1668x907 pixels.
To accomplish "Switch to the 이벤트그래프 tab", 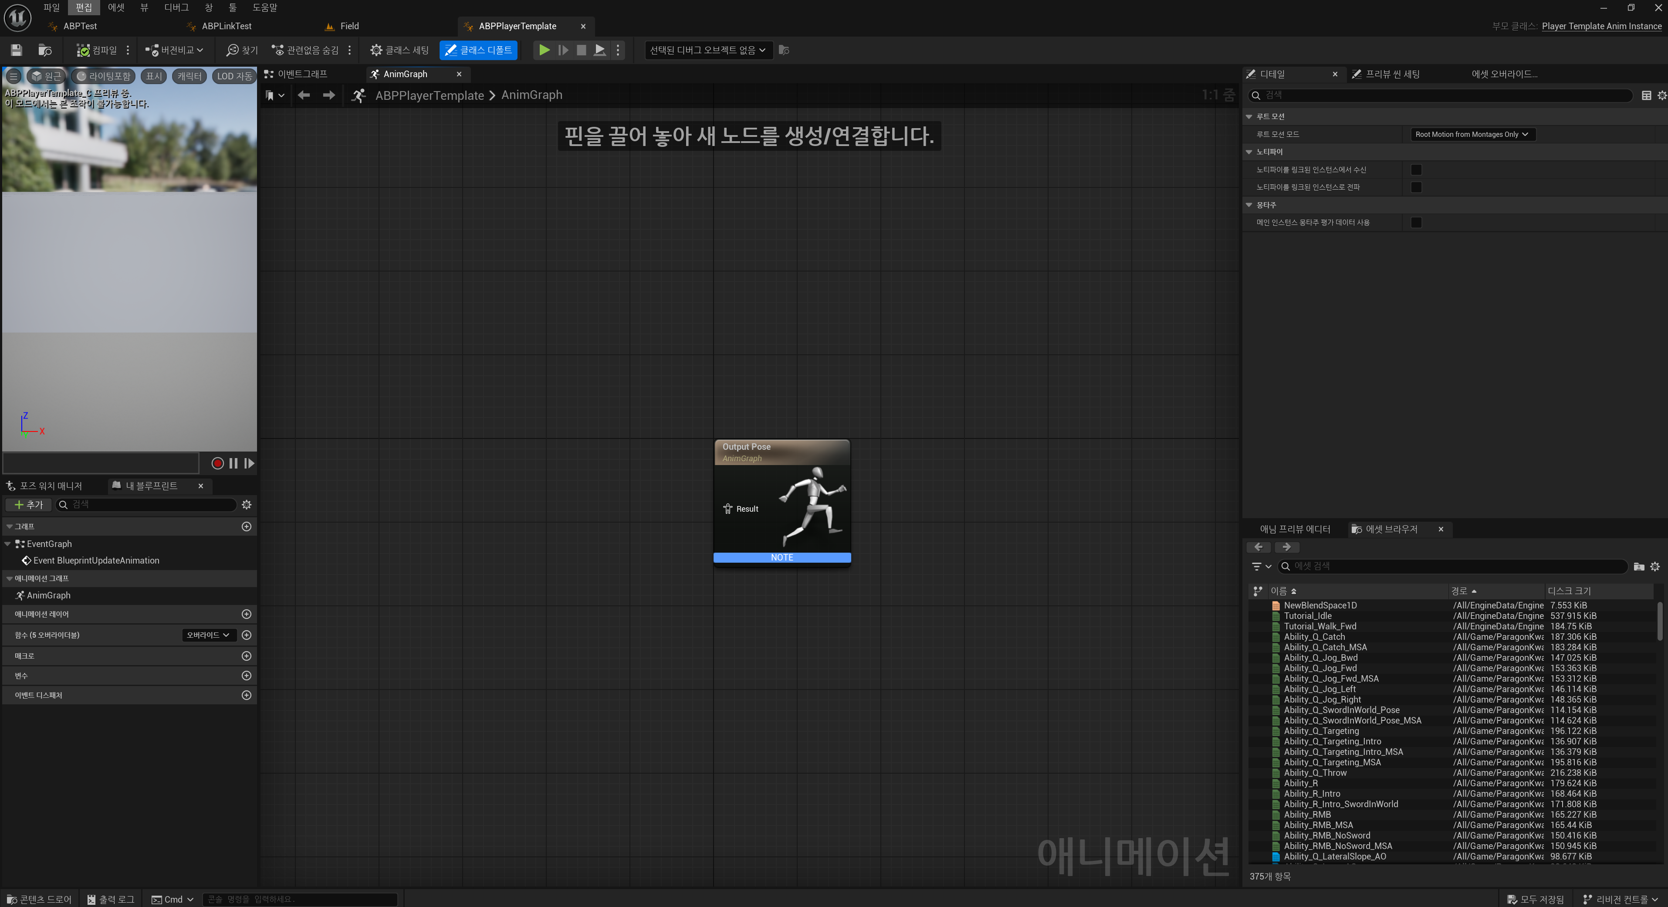I will (302, 75).
